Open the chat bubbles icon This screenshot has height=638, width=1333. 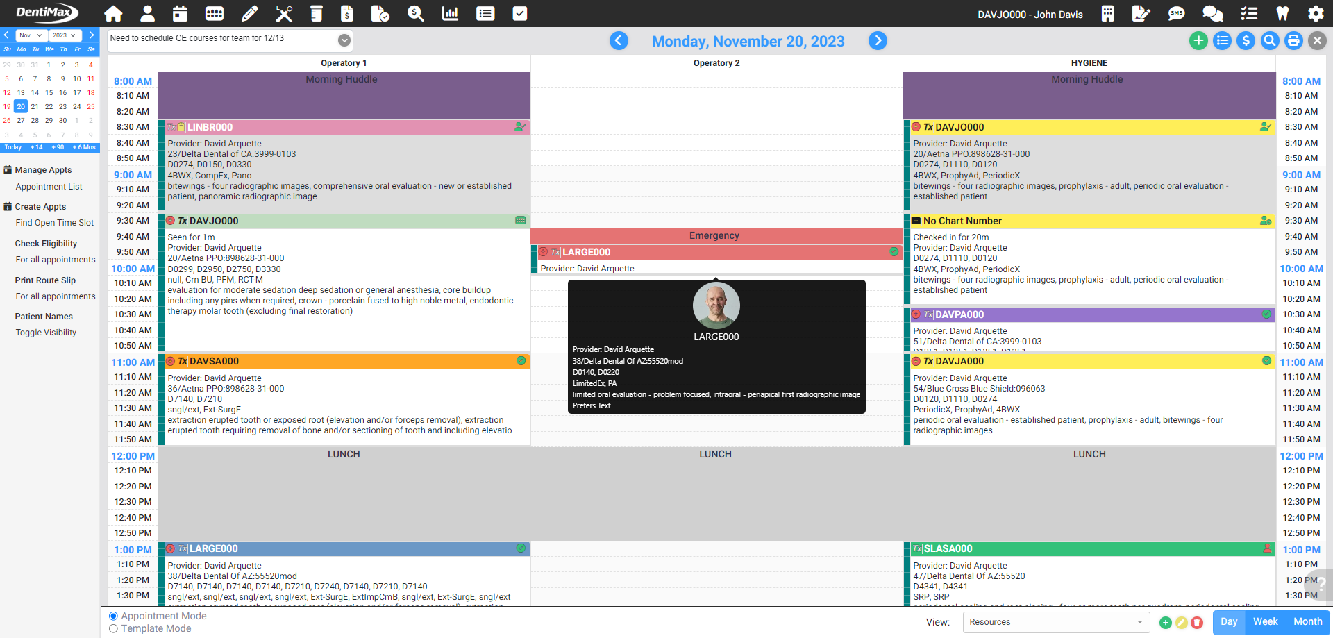pos(1212,13)
